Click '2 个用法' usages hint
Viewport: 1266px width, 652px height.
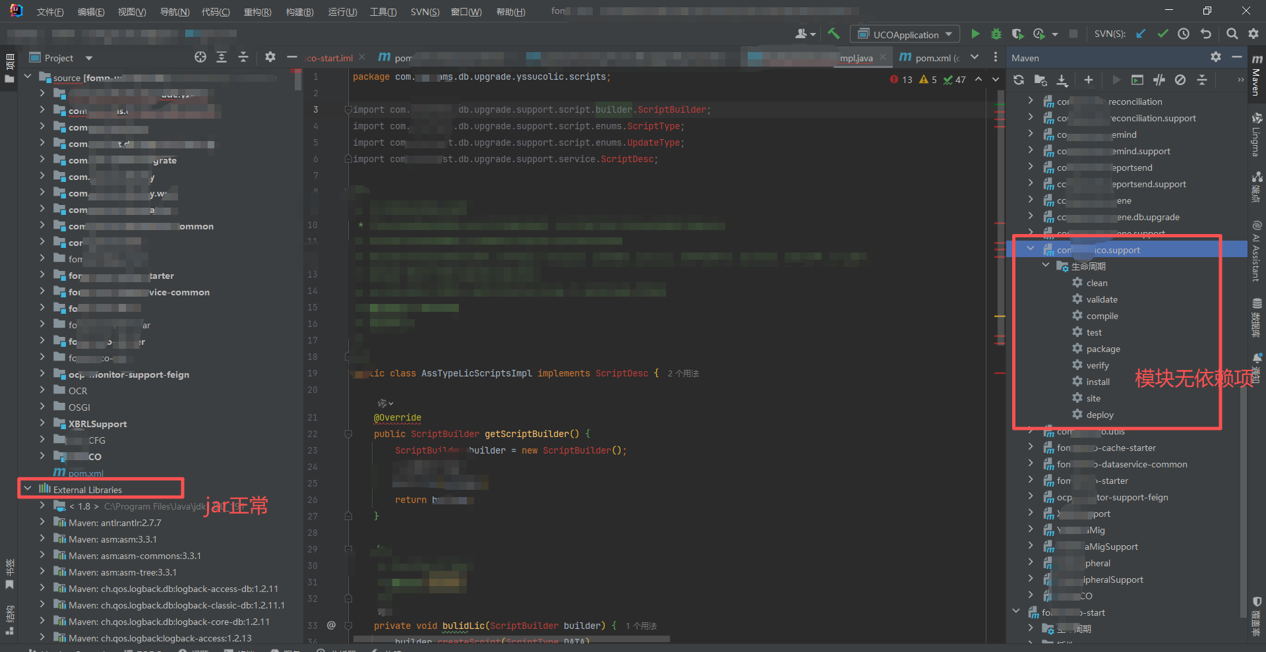click(683, 374)
